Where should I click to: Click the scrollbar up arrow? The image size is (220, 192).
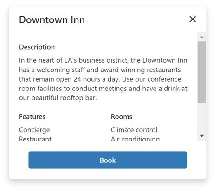201,37
